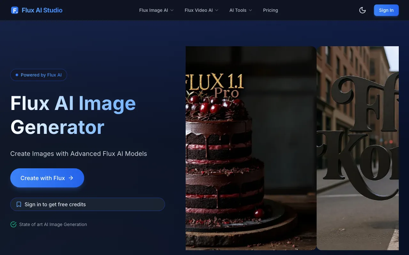Expand the Flux Video AI chevron
The height and width of the screenshot is (255, 409).
pyautogui.click(x=217, y=10)
